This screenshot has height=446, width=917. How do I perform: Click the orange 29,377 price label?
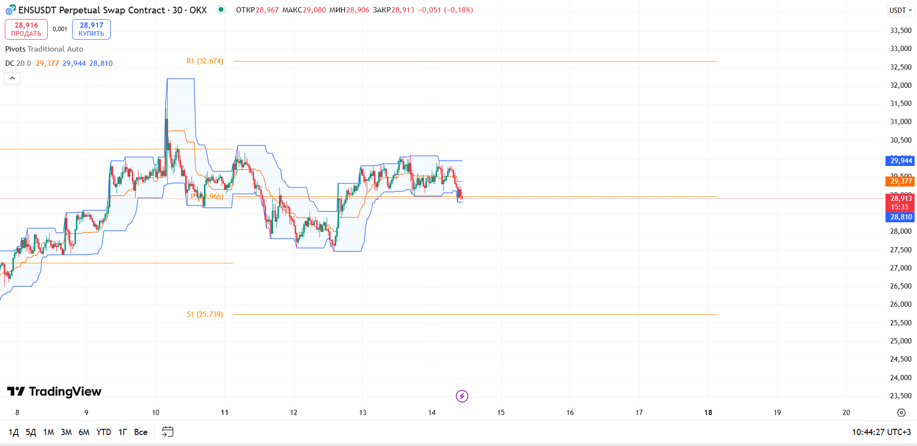pos(901,181)
